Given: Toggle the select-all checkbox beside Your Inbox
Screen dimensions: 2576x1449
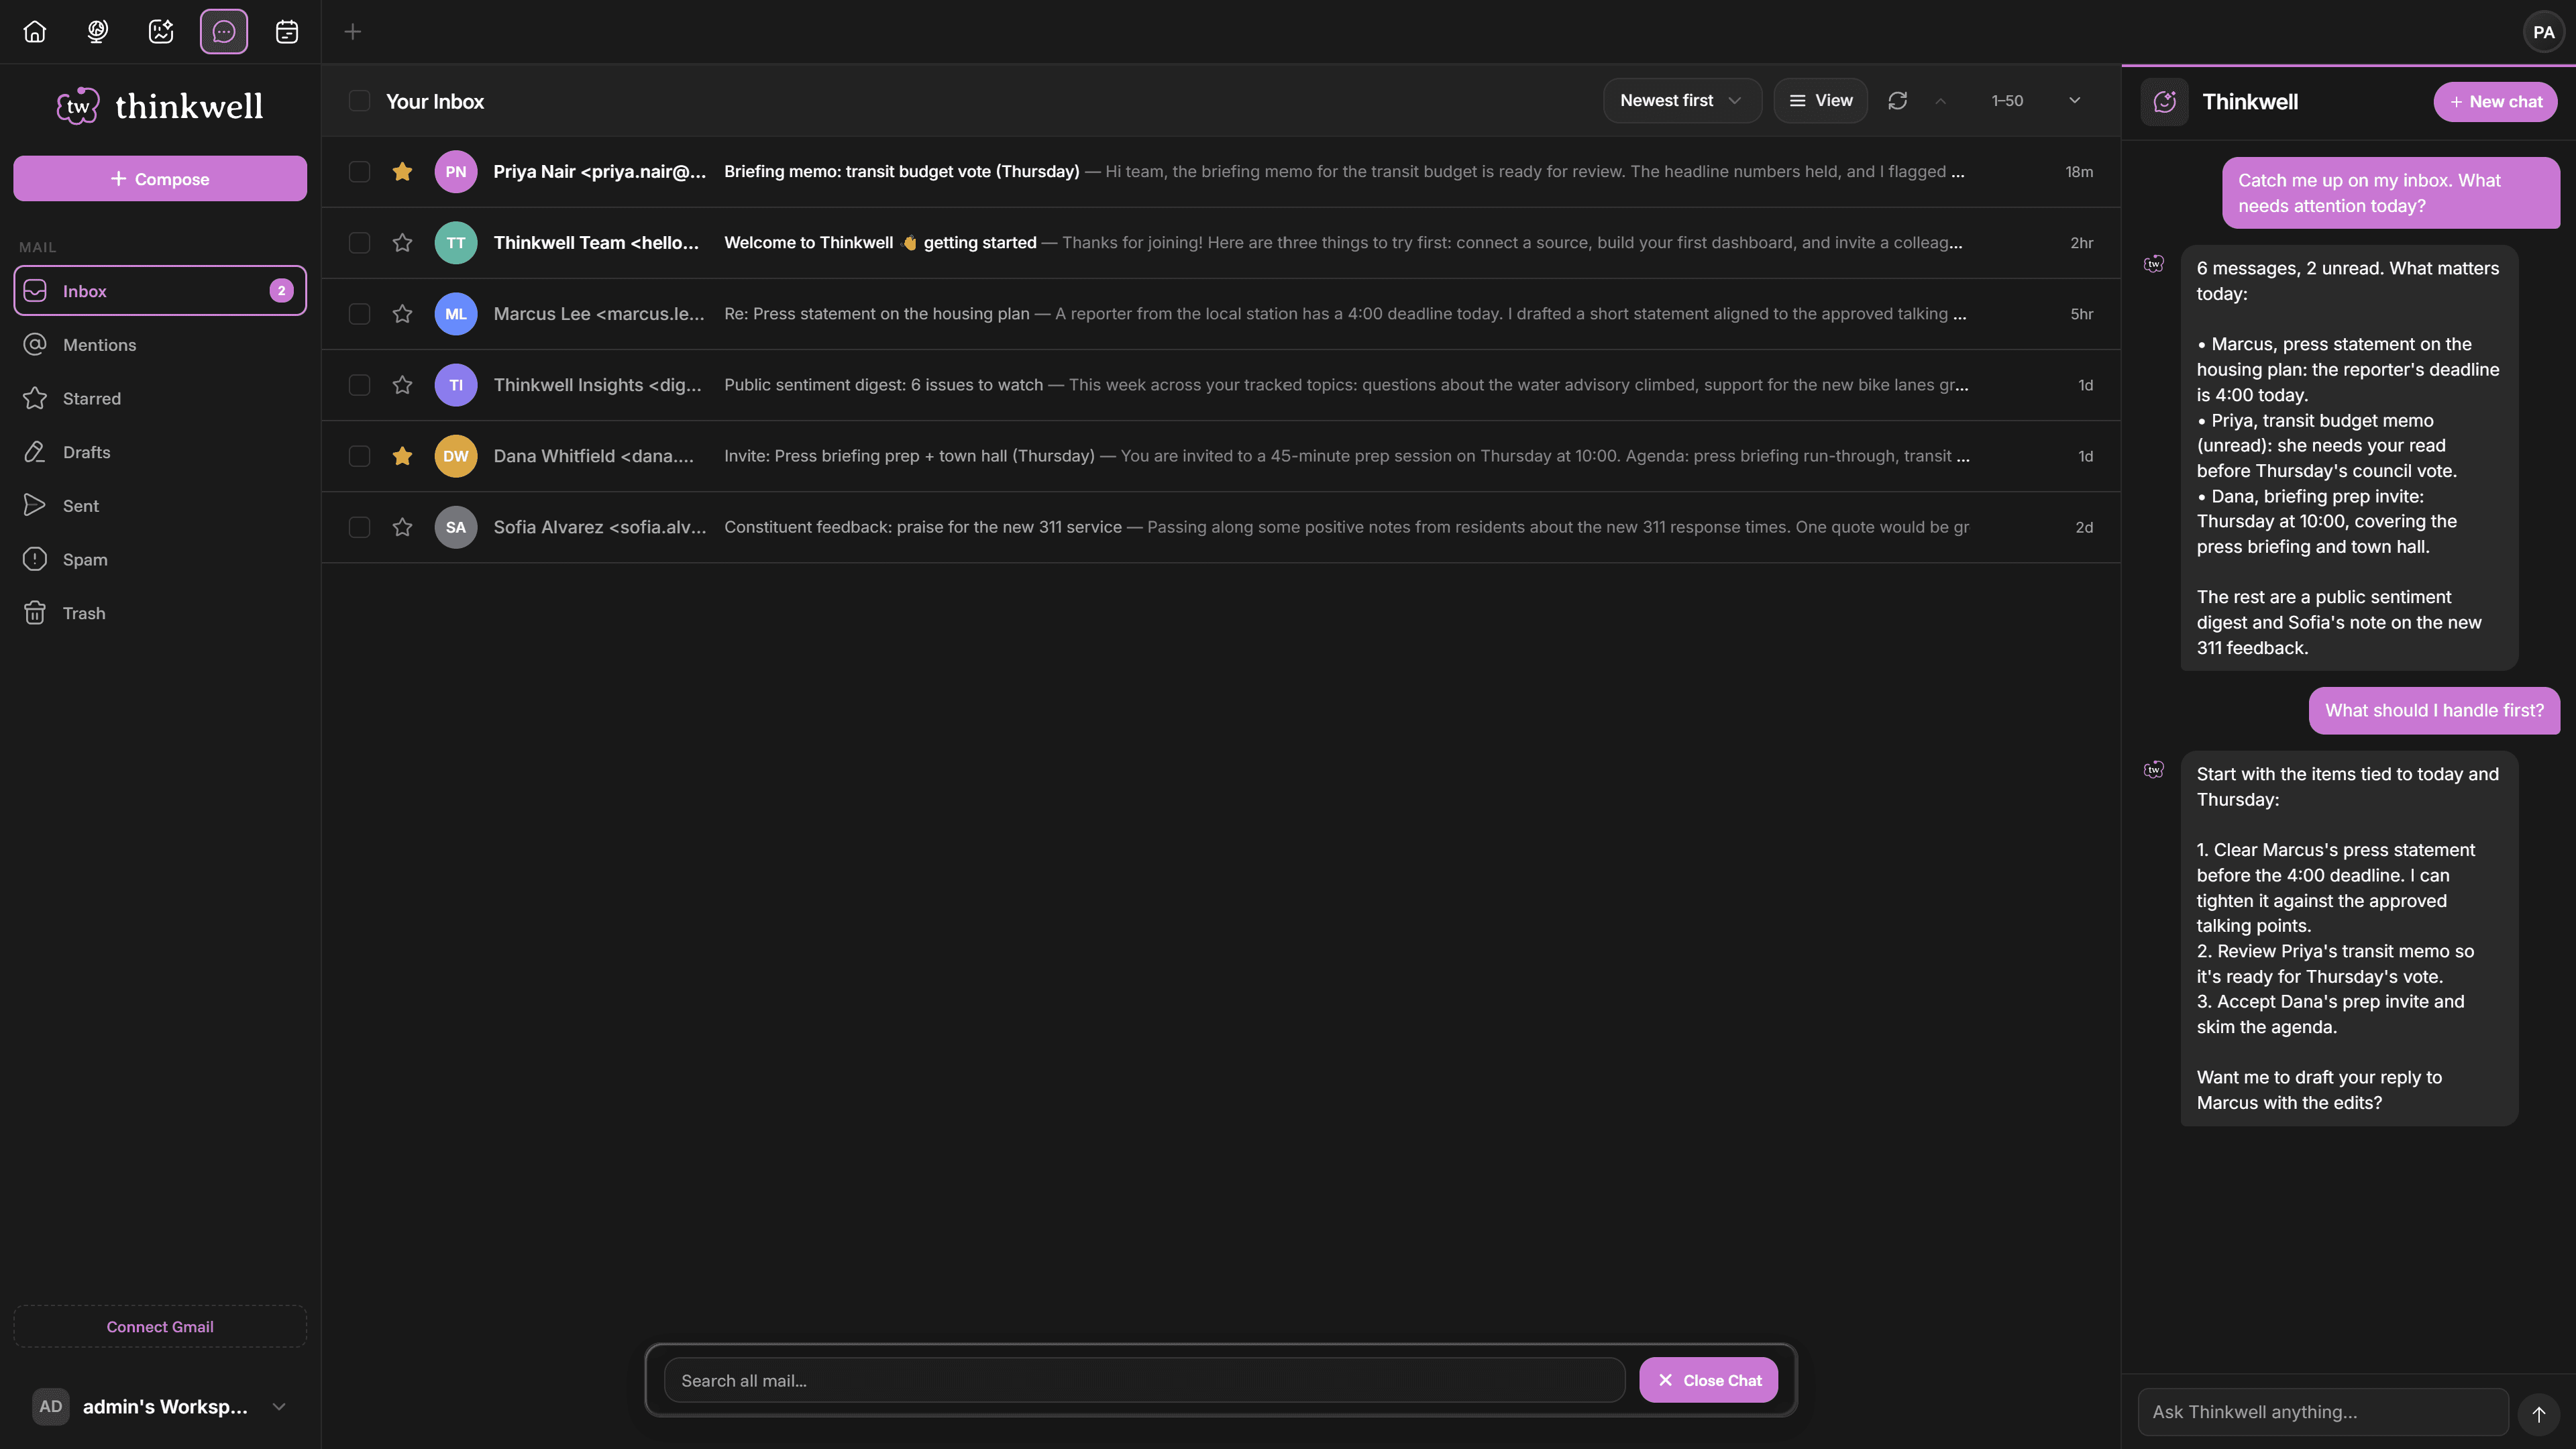Looking at the screenshot, I should 359,101.
